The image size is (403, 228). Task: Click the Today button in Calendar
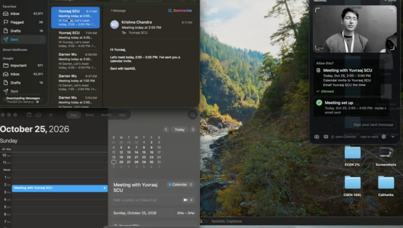point(179,129)
